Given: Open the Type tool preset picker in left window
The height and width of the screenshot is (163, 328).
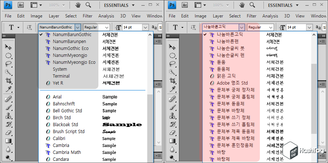Looking at the screenshot, I should (19, 27).
